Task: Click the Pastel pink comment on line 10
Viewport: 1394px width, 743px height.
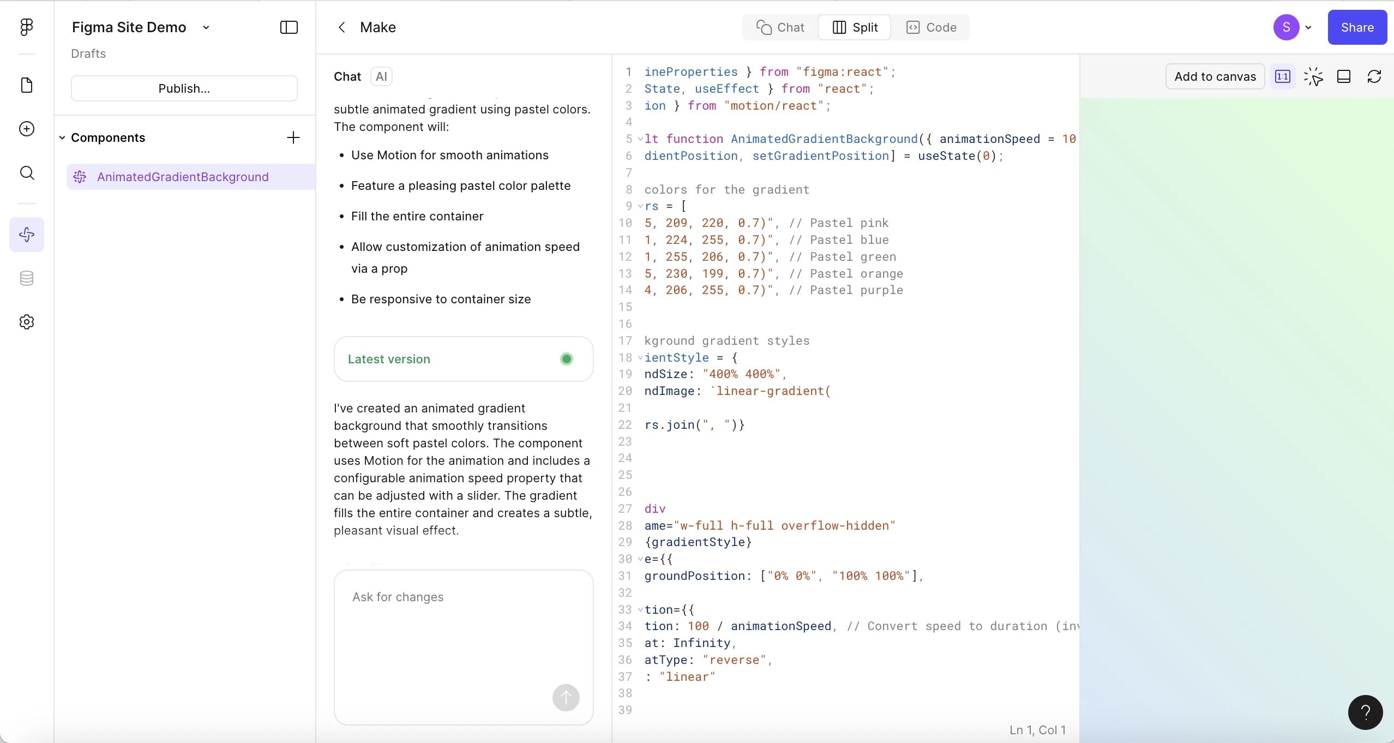Action: point(839,223)
